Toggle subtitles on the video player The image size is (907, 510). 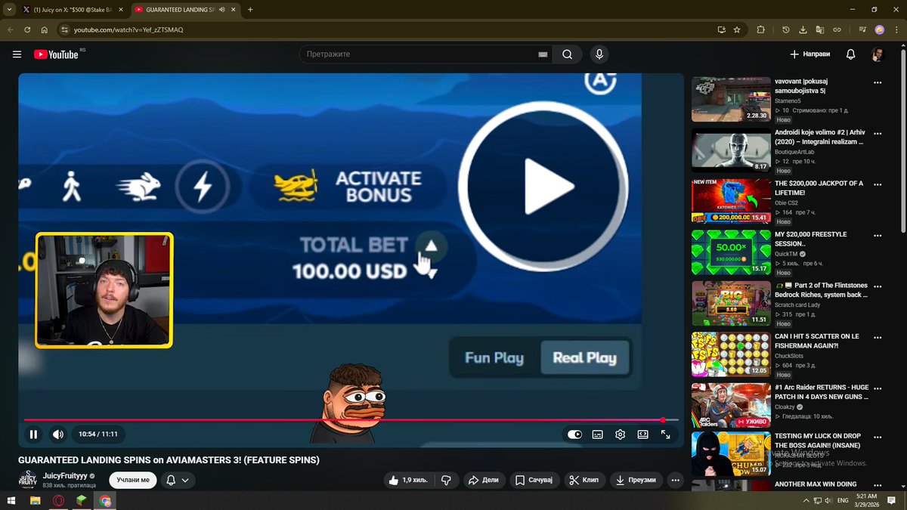pyautogui.click(x=598, y=434)
